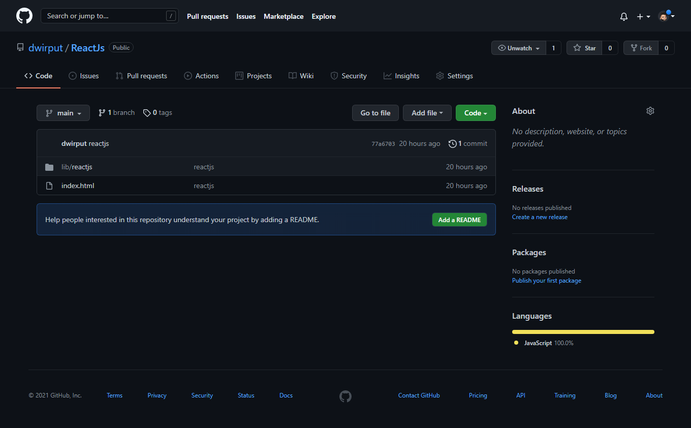Click the lib/reactjs folder icon
The image size is (691, 428).
tap(49, 167)
